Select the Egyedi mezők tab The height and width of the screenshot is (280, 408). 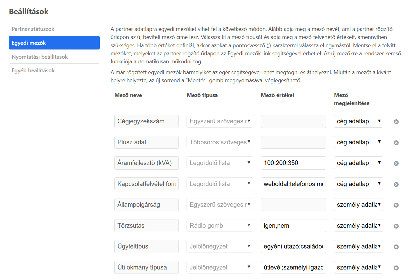[54, 43]
